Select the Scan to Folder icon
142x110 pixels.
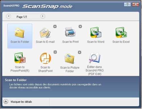click(x=20, y=32)
